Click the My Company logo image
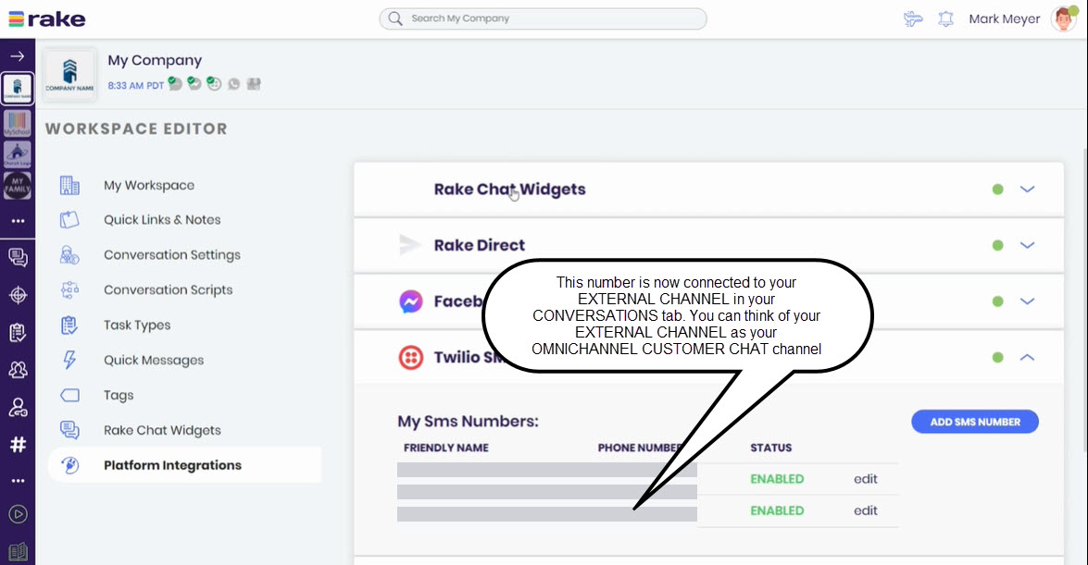1088x565 pixels. click(69, 75)
